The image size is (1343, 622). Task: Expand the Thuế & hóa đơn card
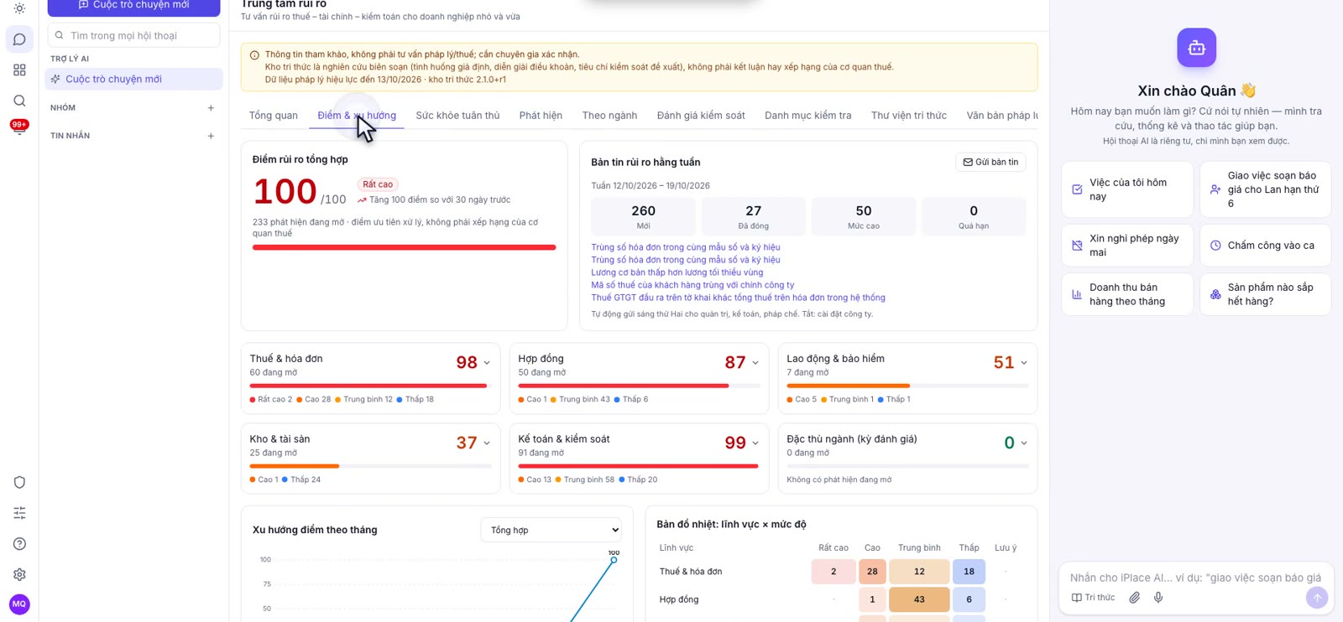pyautogui.click(x=486, y=363)
